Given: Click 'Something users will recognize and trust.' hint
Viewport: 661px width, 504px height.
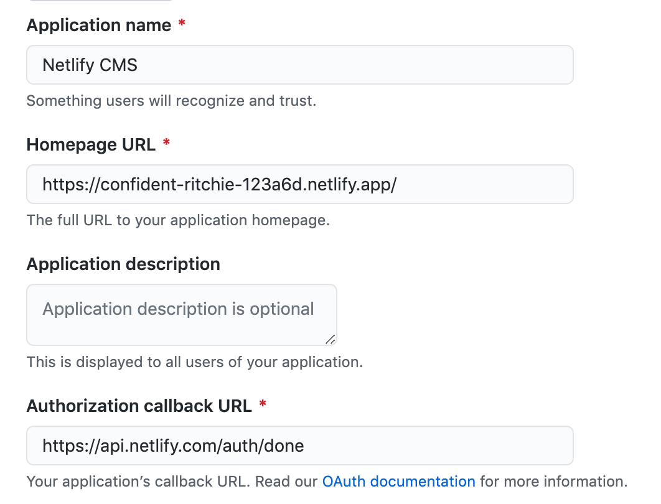Looking at the screenshot, I should tap(171, 101).
